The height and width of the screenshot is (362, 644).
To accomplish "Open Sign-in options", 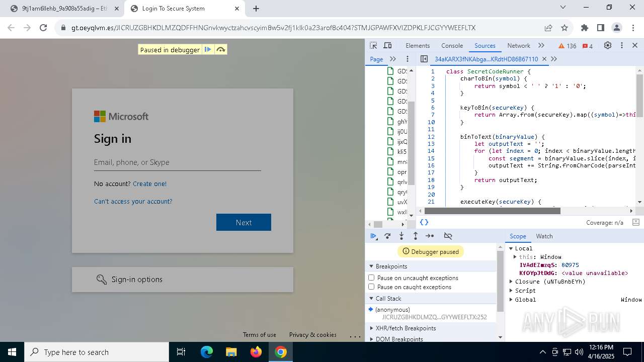I will (183, 280).
